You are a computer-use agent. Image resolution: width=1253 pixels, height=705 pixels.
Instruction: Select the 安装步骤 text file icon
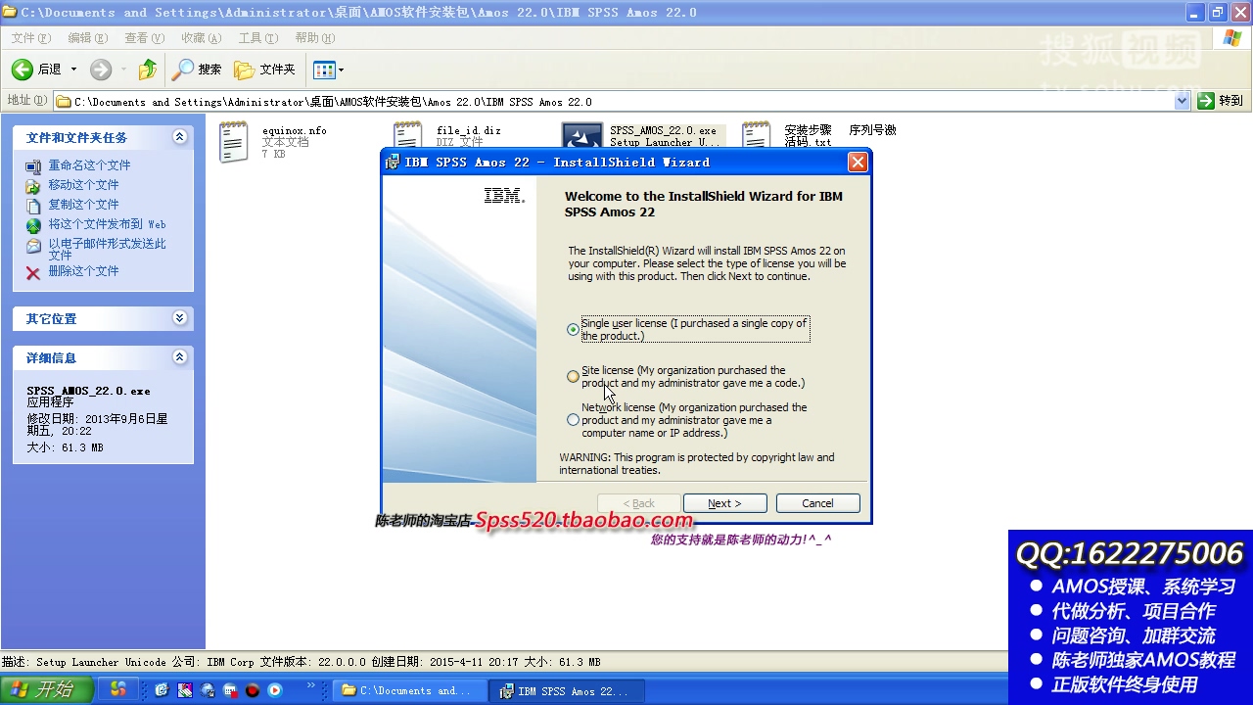pyautogui.click(x=756, y=135)
